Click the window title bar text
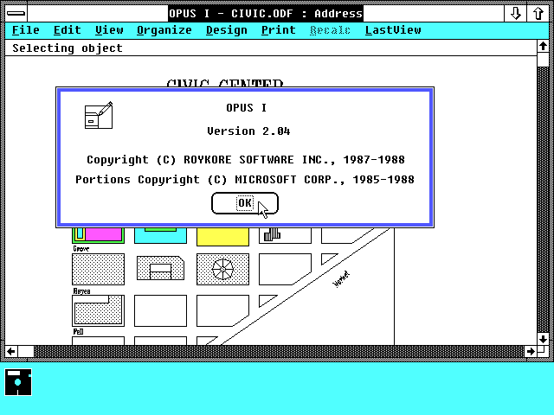The height and width of the screenshot is (415, 554). 266,14
